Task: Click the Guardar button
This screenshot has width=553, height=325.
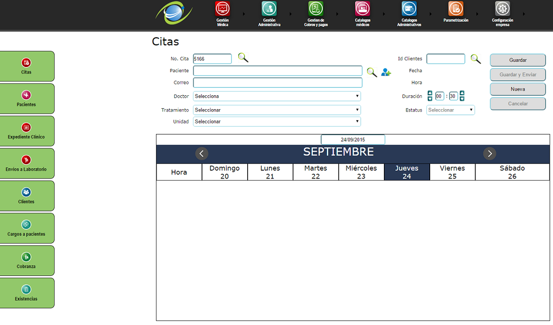Action: click(x=518, y=60)
